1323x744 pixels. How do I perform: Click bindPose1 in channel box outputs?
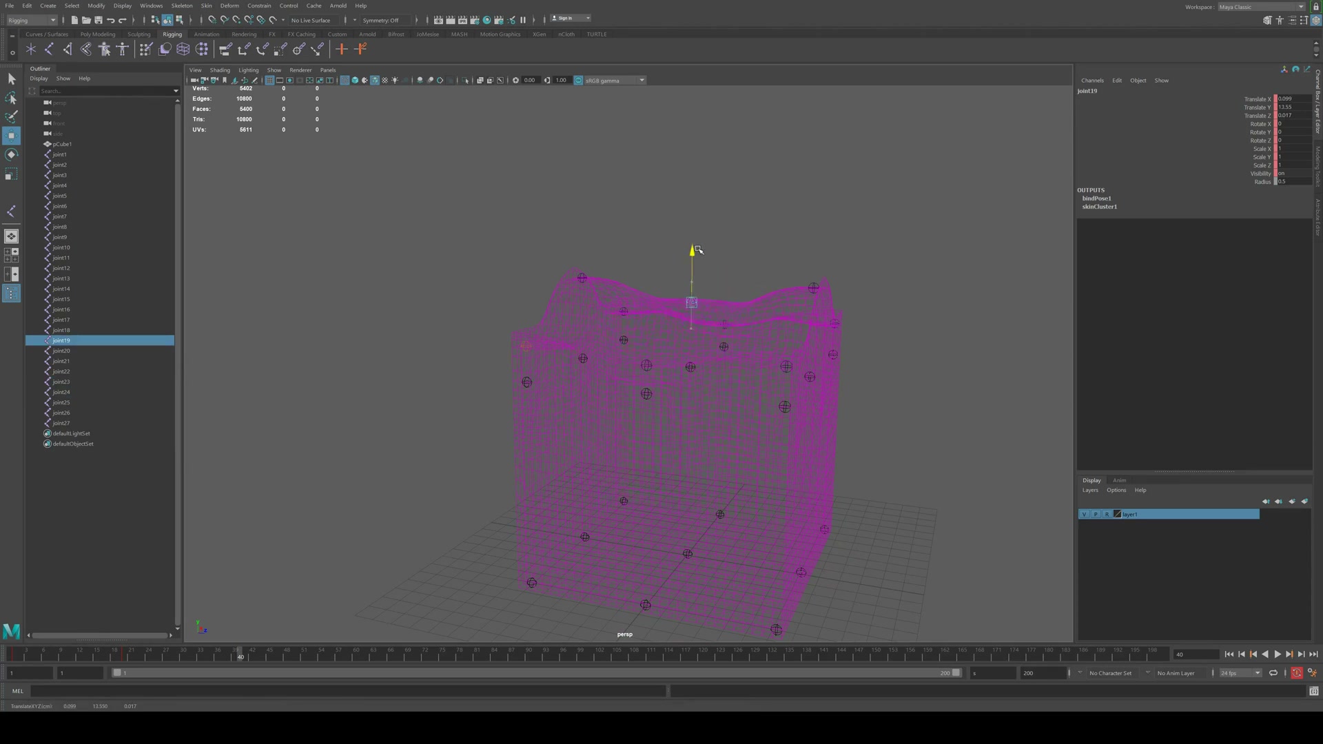tap(1096, 198)
